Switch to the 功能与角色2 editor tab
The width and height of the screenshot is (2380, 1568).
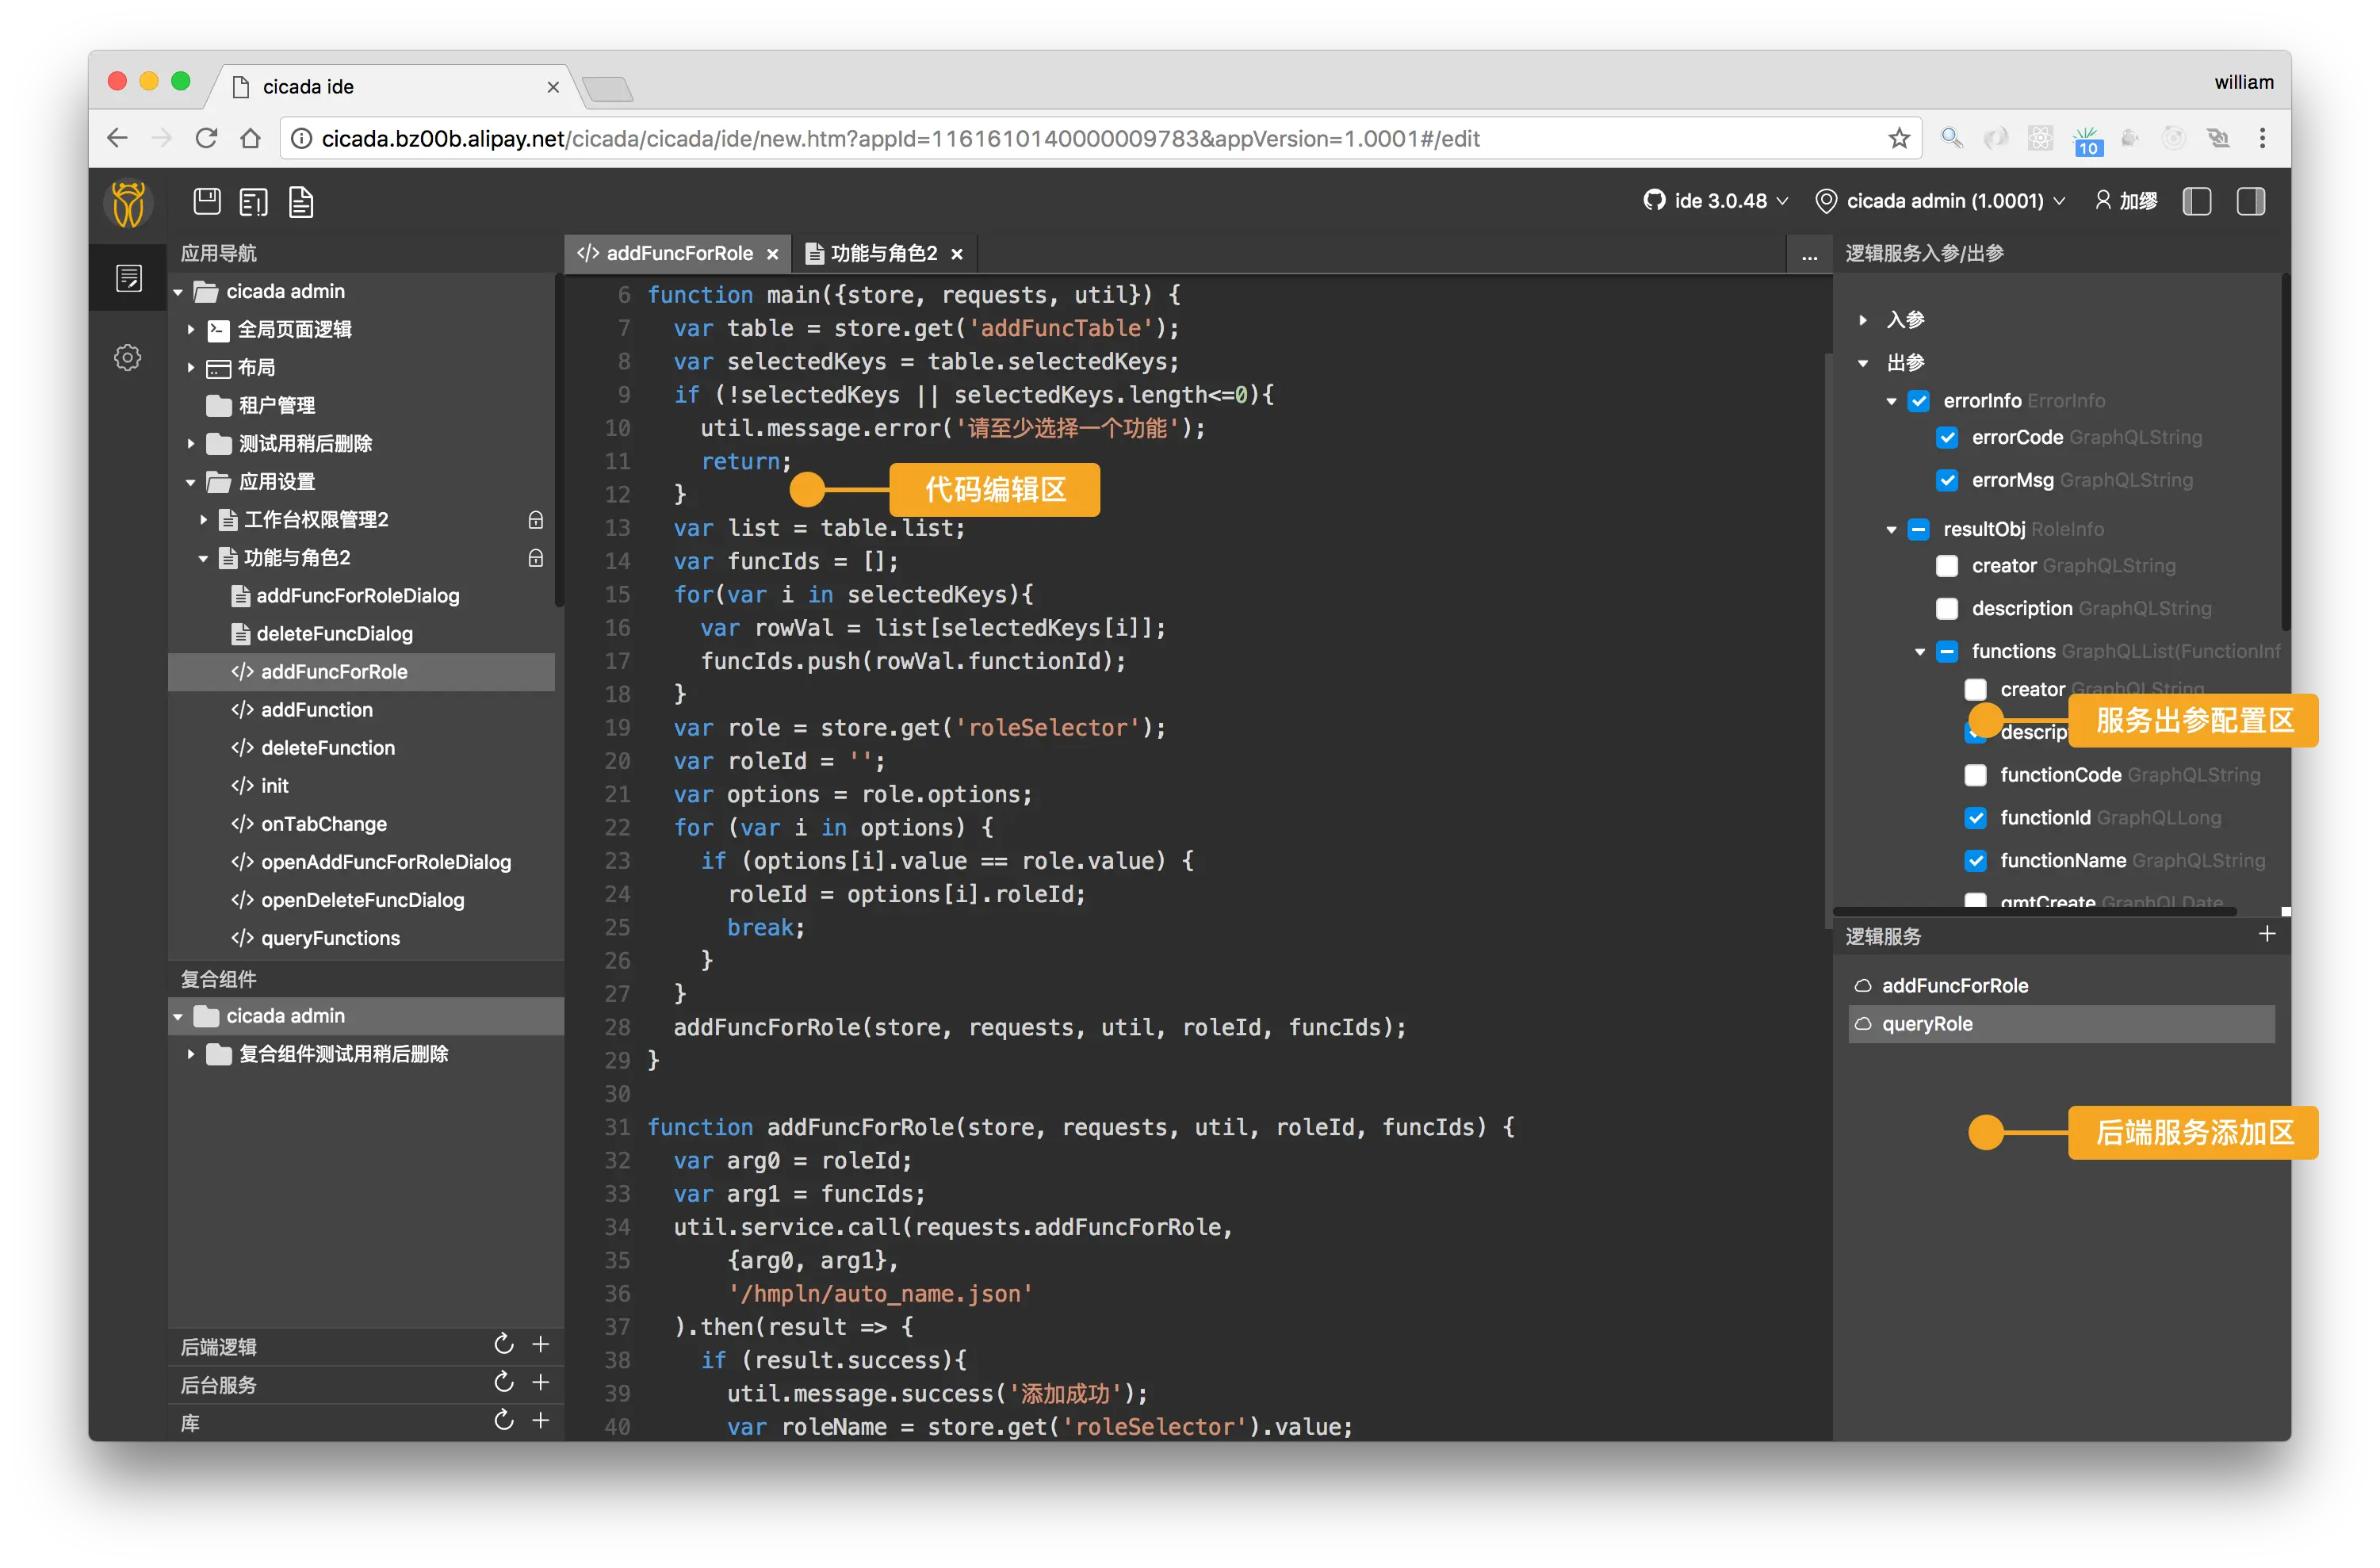click(x=882, y=254)
